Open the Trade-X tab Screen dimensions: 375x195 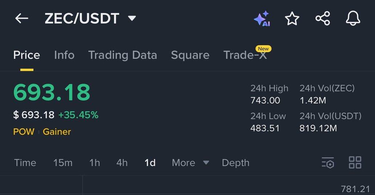pos(245,55)
